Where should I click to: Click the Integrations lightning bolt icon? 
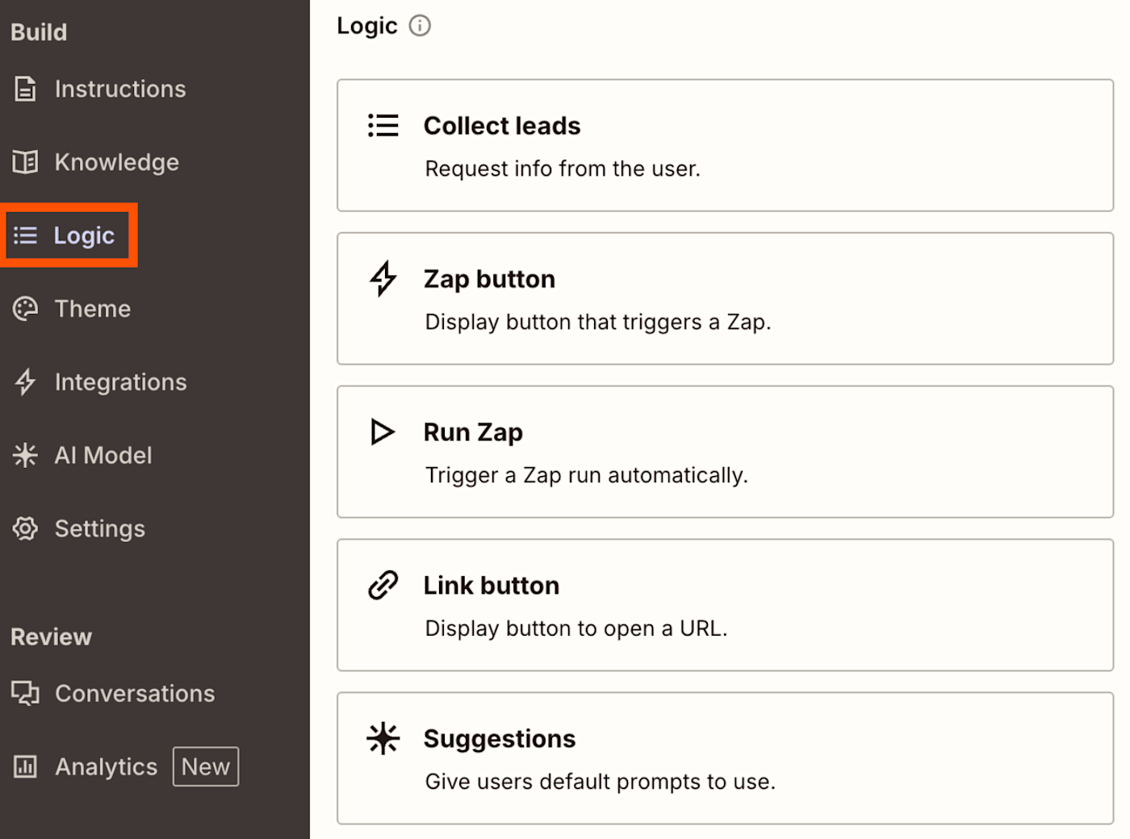[25, 382]
